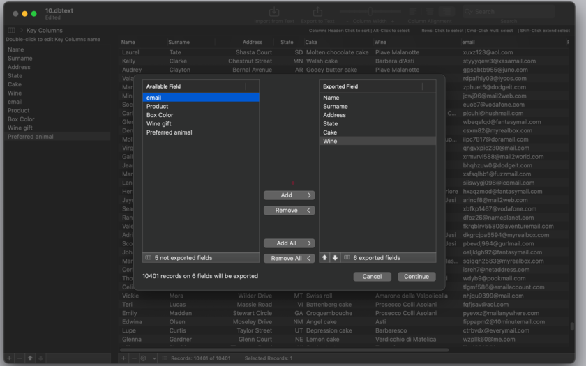The width and height of the screenshot is (586, 366).
Task: Click the Remove button
Action: (290, 211)
